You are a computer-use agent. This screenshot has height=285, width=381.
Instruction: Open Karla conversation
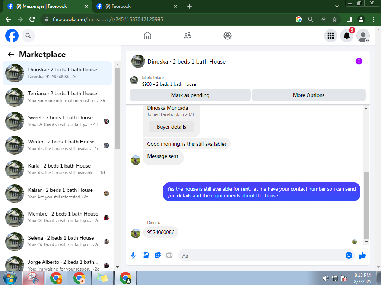57,169
